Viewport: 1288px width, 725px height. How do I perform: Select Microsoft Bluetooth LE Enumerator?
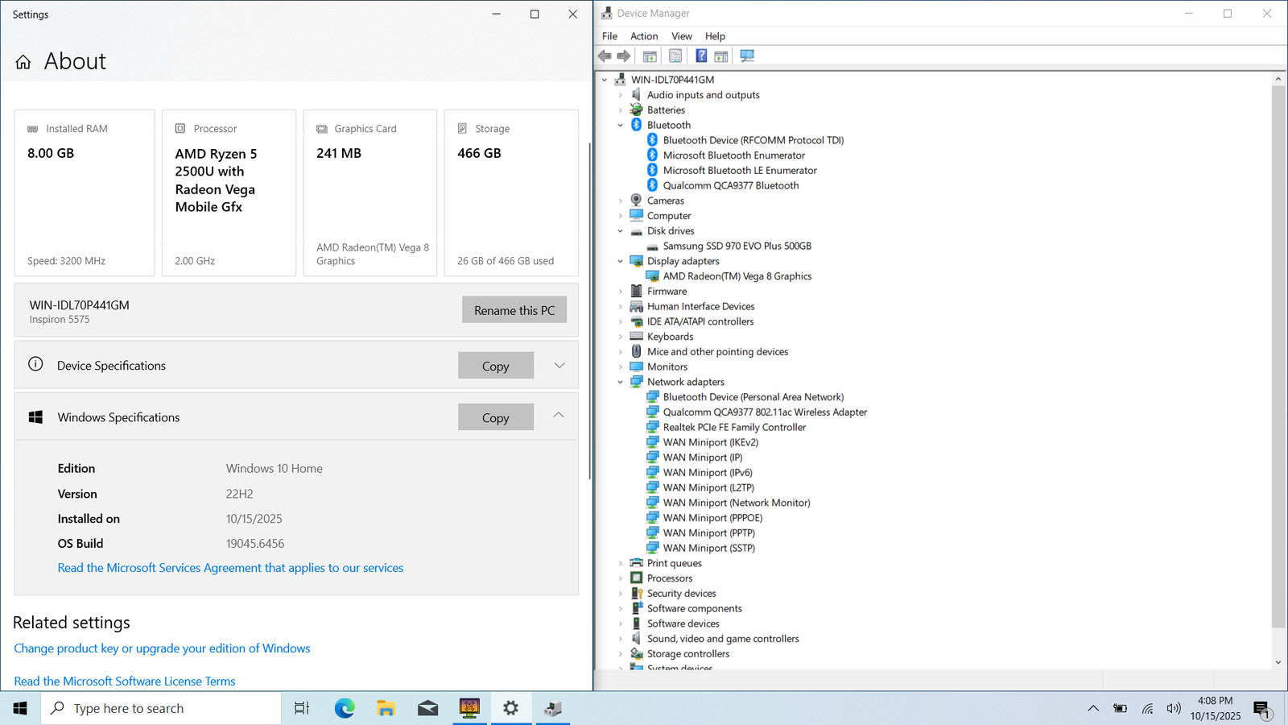[x=740, y=171]
